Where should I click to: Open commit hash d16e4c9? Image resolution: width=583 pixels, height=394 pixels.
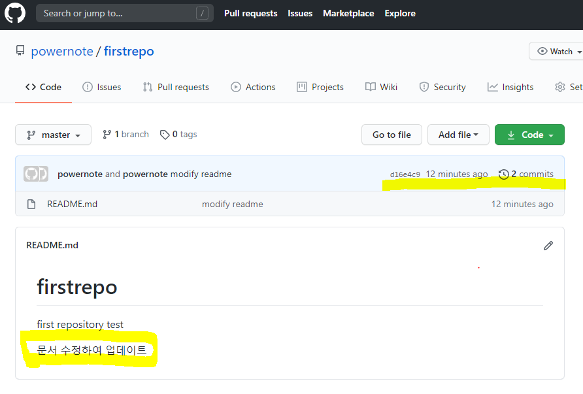pos(405,174)
